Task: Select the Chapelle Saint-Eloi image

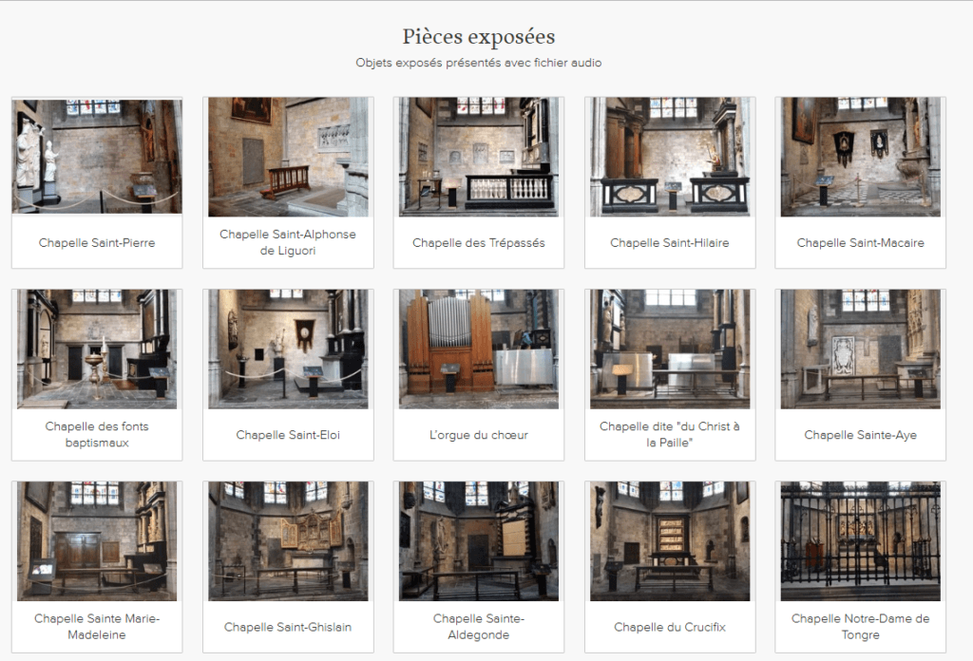Action: pyautogui.click(x=288, y=349)
